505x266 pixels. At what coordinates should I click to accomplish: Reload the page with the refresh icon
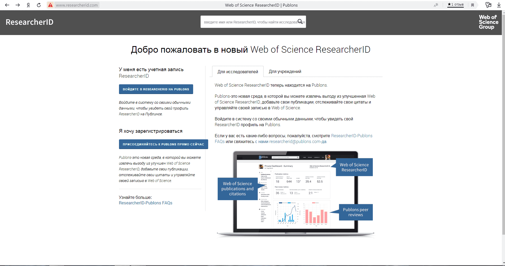click(39, 5)
